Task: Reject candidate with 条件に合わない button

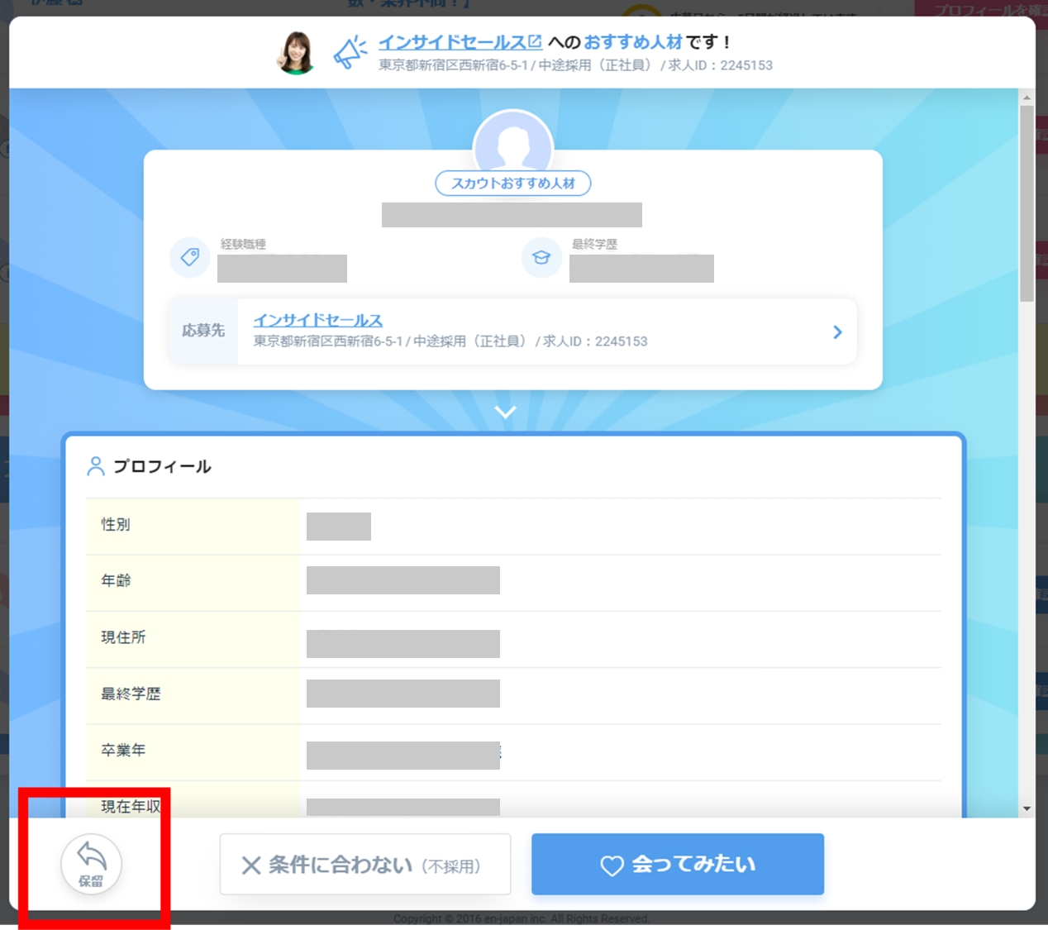Action: pos(365,865)
